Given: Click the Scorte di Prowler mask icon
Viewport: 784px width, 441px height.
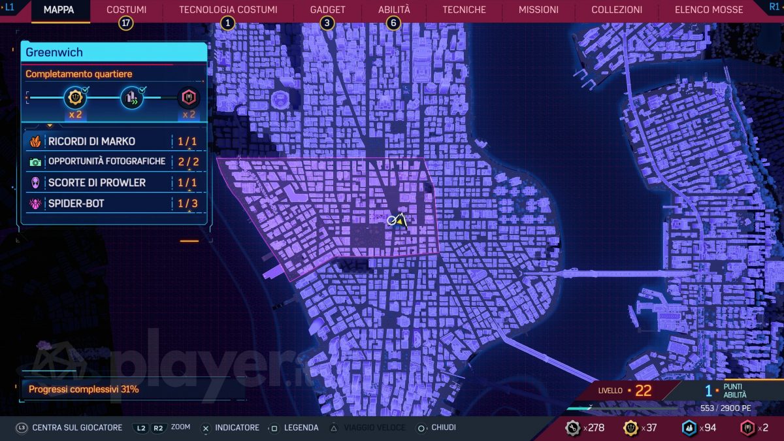Looking at the screenshot, I should click(35, 183).
